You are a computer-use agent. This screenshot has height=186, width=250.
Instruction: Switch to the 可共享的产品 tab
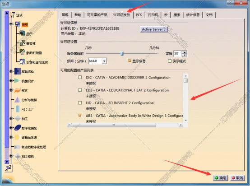pos(97,15)
